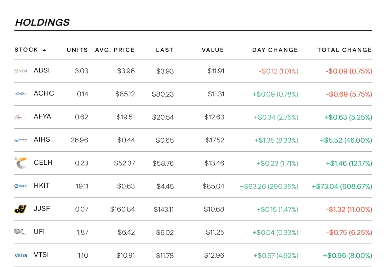Click the Acadia logo next to ACHC
The height and width of the screenshot is (267, 389).
click(x=21, y=94)
